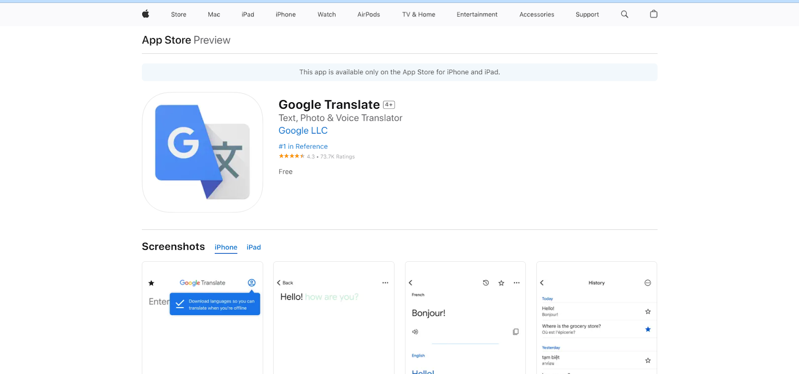Open the search magnifier icon
Viewport: 799px width, 374px height.
pyautogui.click(x=624, y=14)
